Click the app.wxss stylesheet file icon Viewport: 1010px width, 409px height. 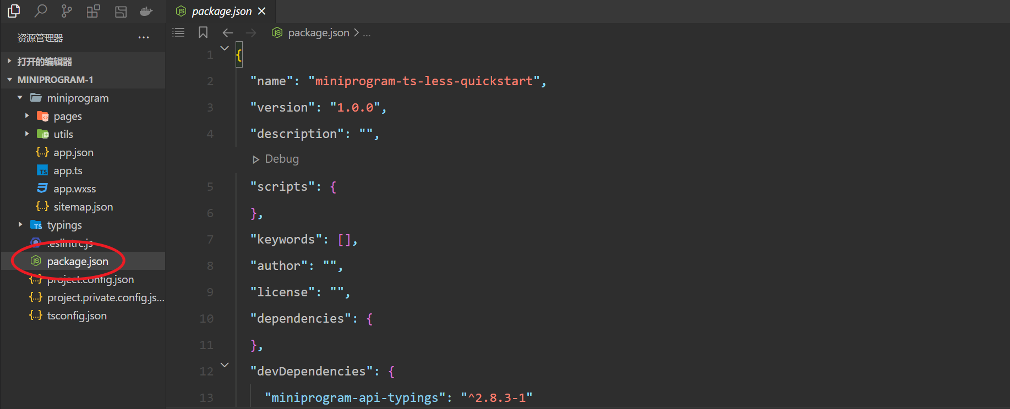42,189
